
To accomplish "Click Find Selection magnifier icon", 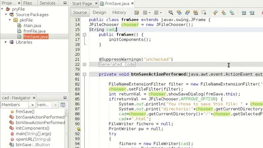I will point(171,13).
